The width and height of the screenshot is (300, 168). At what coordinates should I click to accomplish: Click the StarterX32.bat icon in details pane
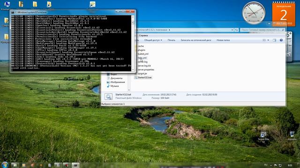point(108,97)
